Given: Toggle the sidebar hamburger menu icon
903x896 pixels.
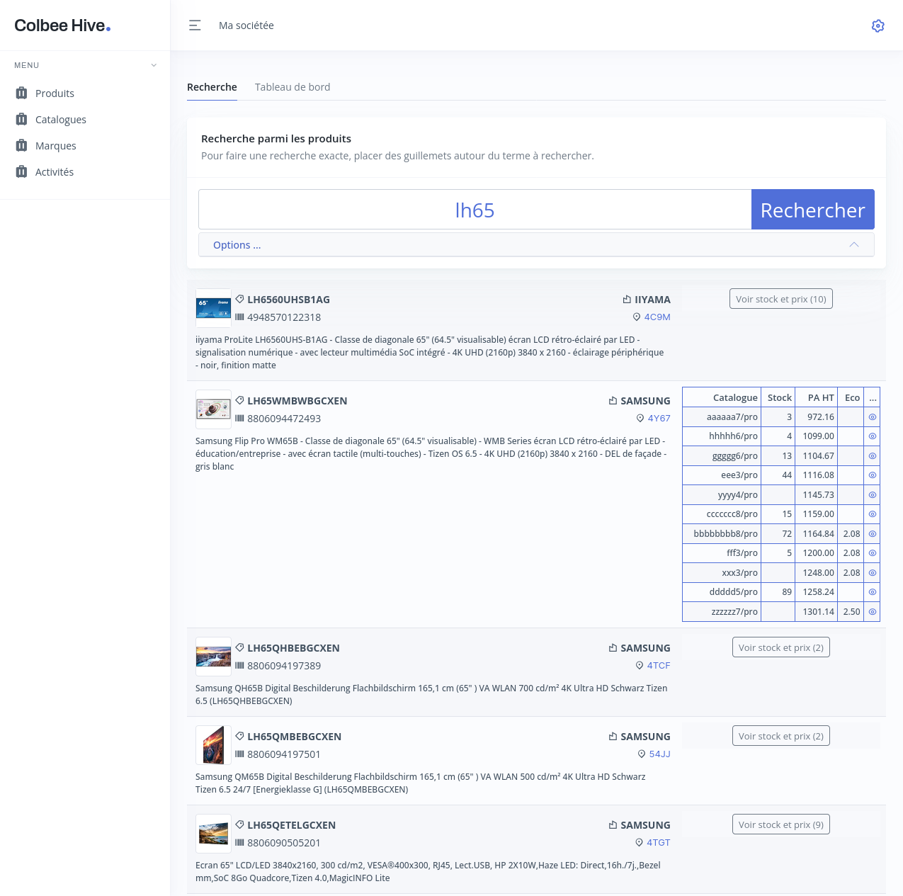Looking at the screenshot, I should coord(195,25).
